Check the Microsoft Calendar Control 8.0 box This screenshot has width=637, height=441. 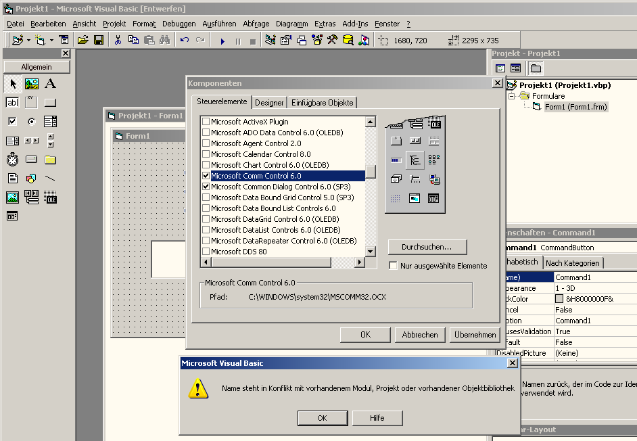206,154
